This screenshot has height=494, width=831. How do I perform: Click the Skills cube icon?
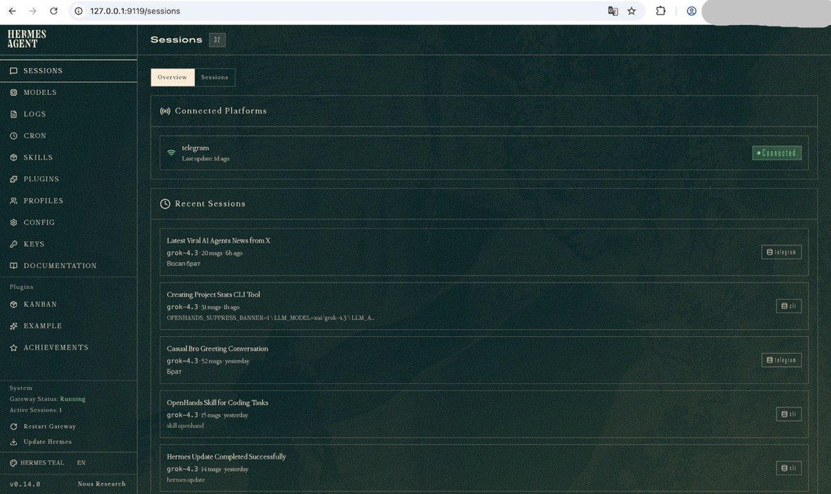(x=14, y=158)
